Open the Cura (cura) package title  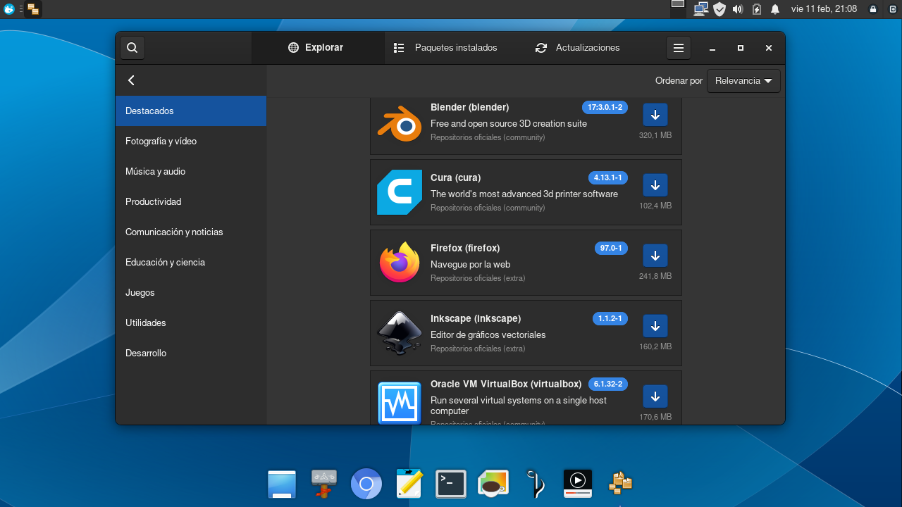click(x=455, y=177)
